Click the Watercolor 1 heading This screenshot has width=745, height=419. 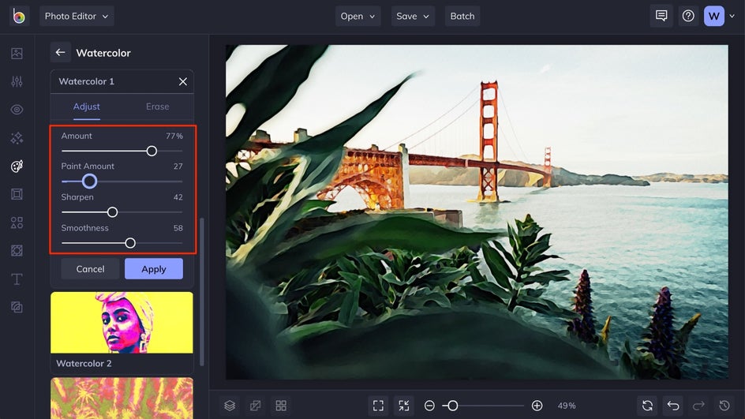(x=87, y=81)
